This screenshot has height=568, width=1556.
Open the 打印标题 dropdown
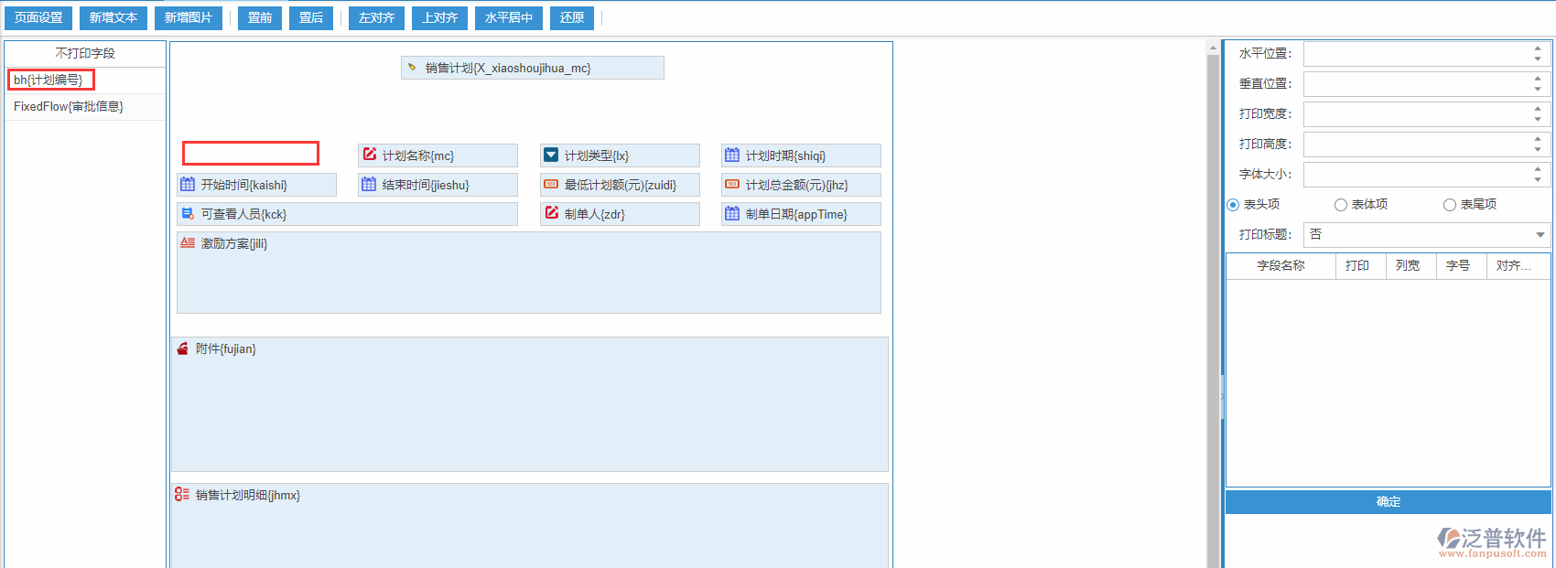point(1540,235)
